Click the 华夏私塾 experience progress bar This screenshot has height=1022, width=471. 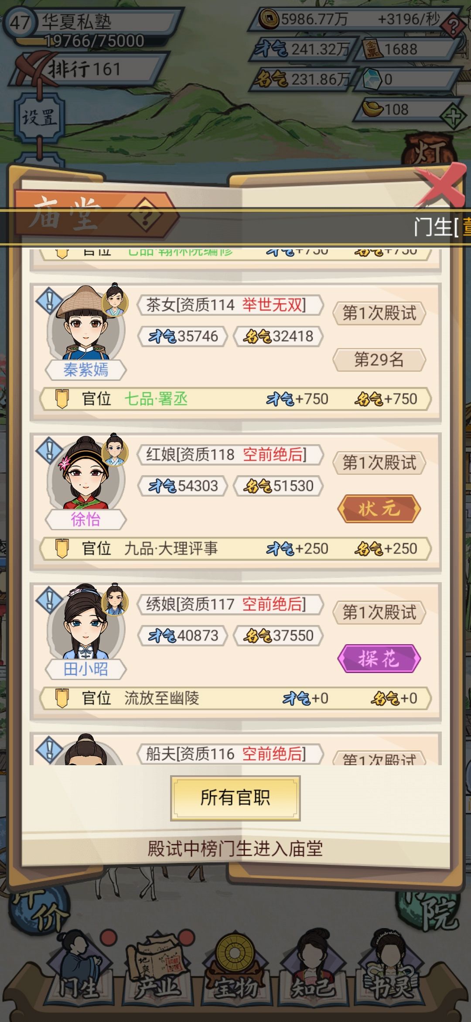point(94,41)
